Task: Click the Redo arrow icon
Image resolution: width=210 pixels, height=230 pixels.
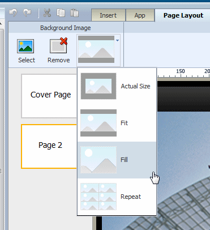Action: pos(27,13)
